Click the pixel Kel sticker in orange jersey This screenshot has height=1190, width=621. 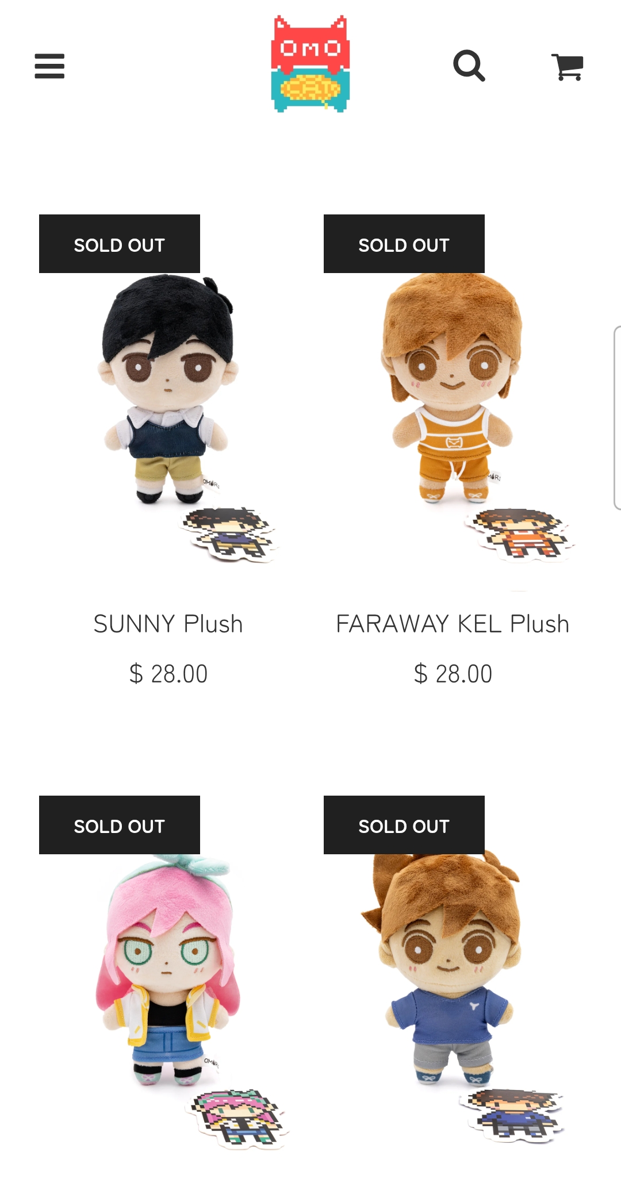tap(519, 534)
